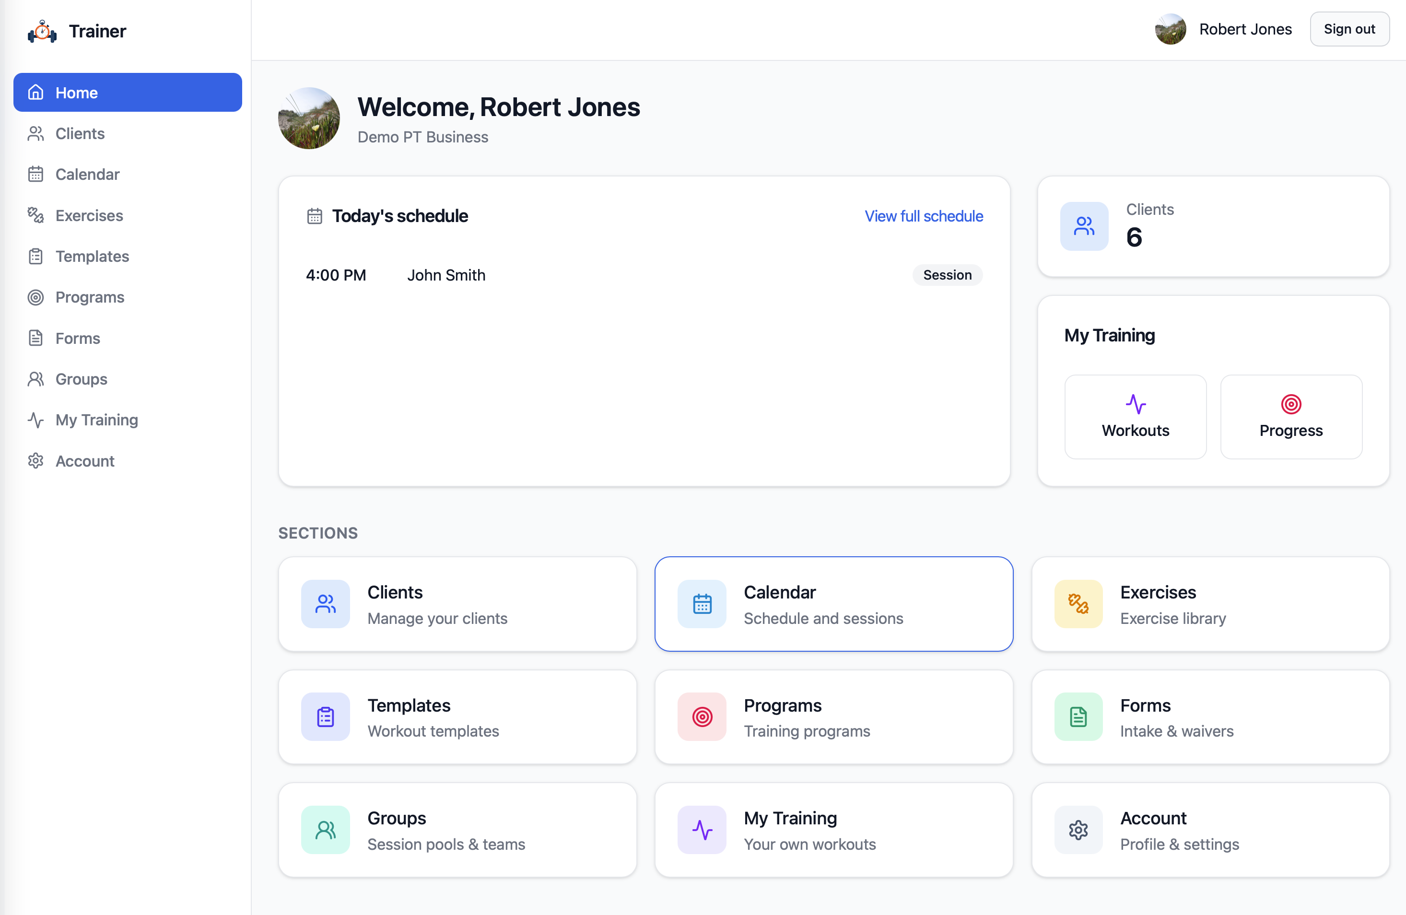Click the Clients people icon in sidebar
Viewport: 1406px width, 915px height.
pos(35,133)
